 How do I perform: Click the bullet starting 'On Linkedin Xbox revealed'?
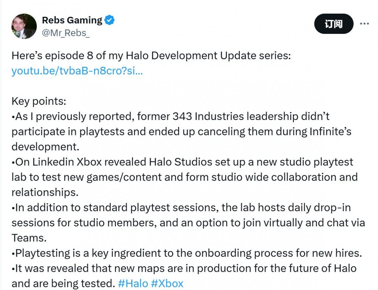point(184,177)
